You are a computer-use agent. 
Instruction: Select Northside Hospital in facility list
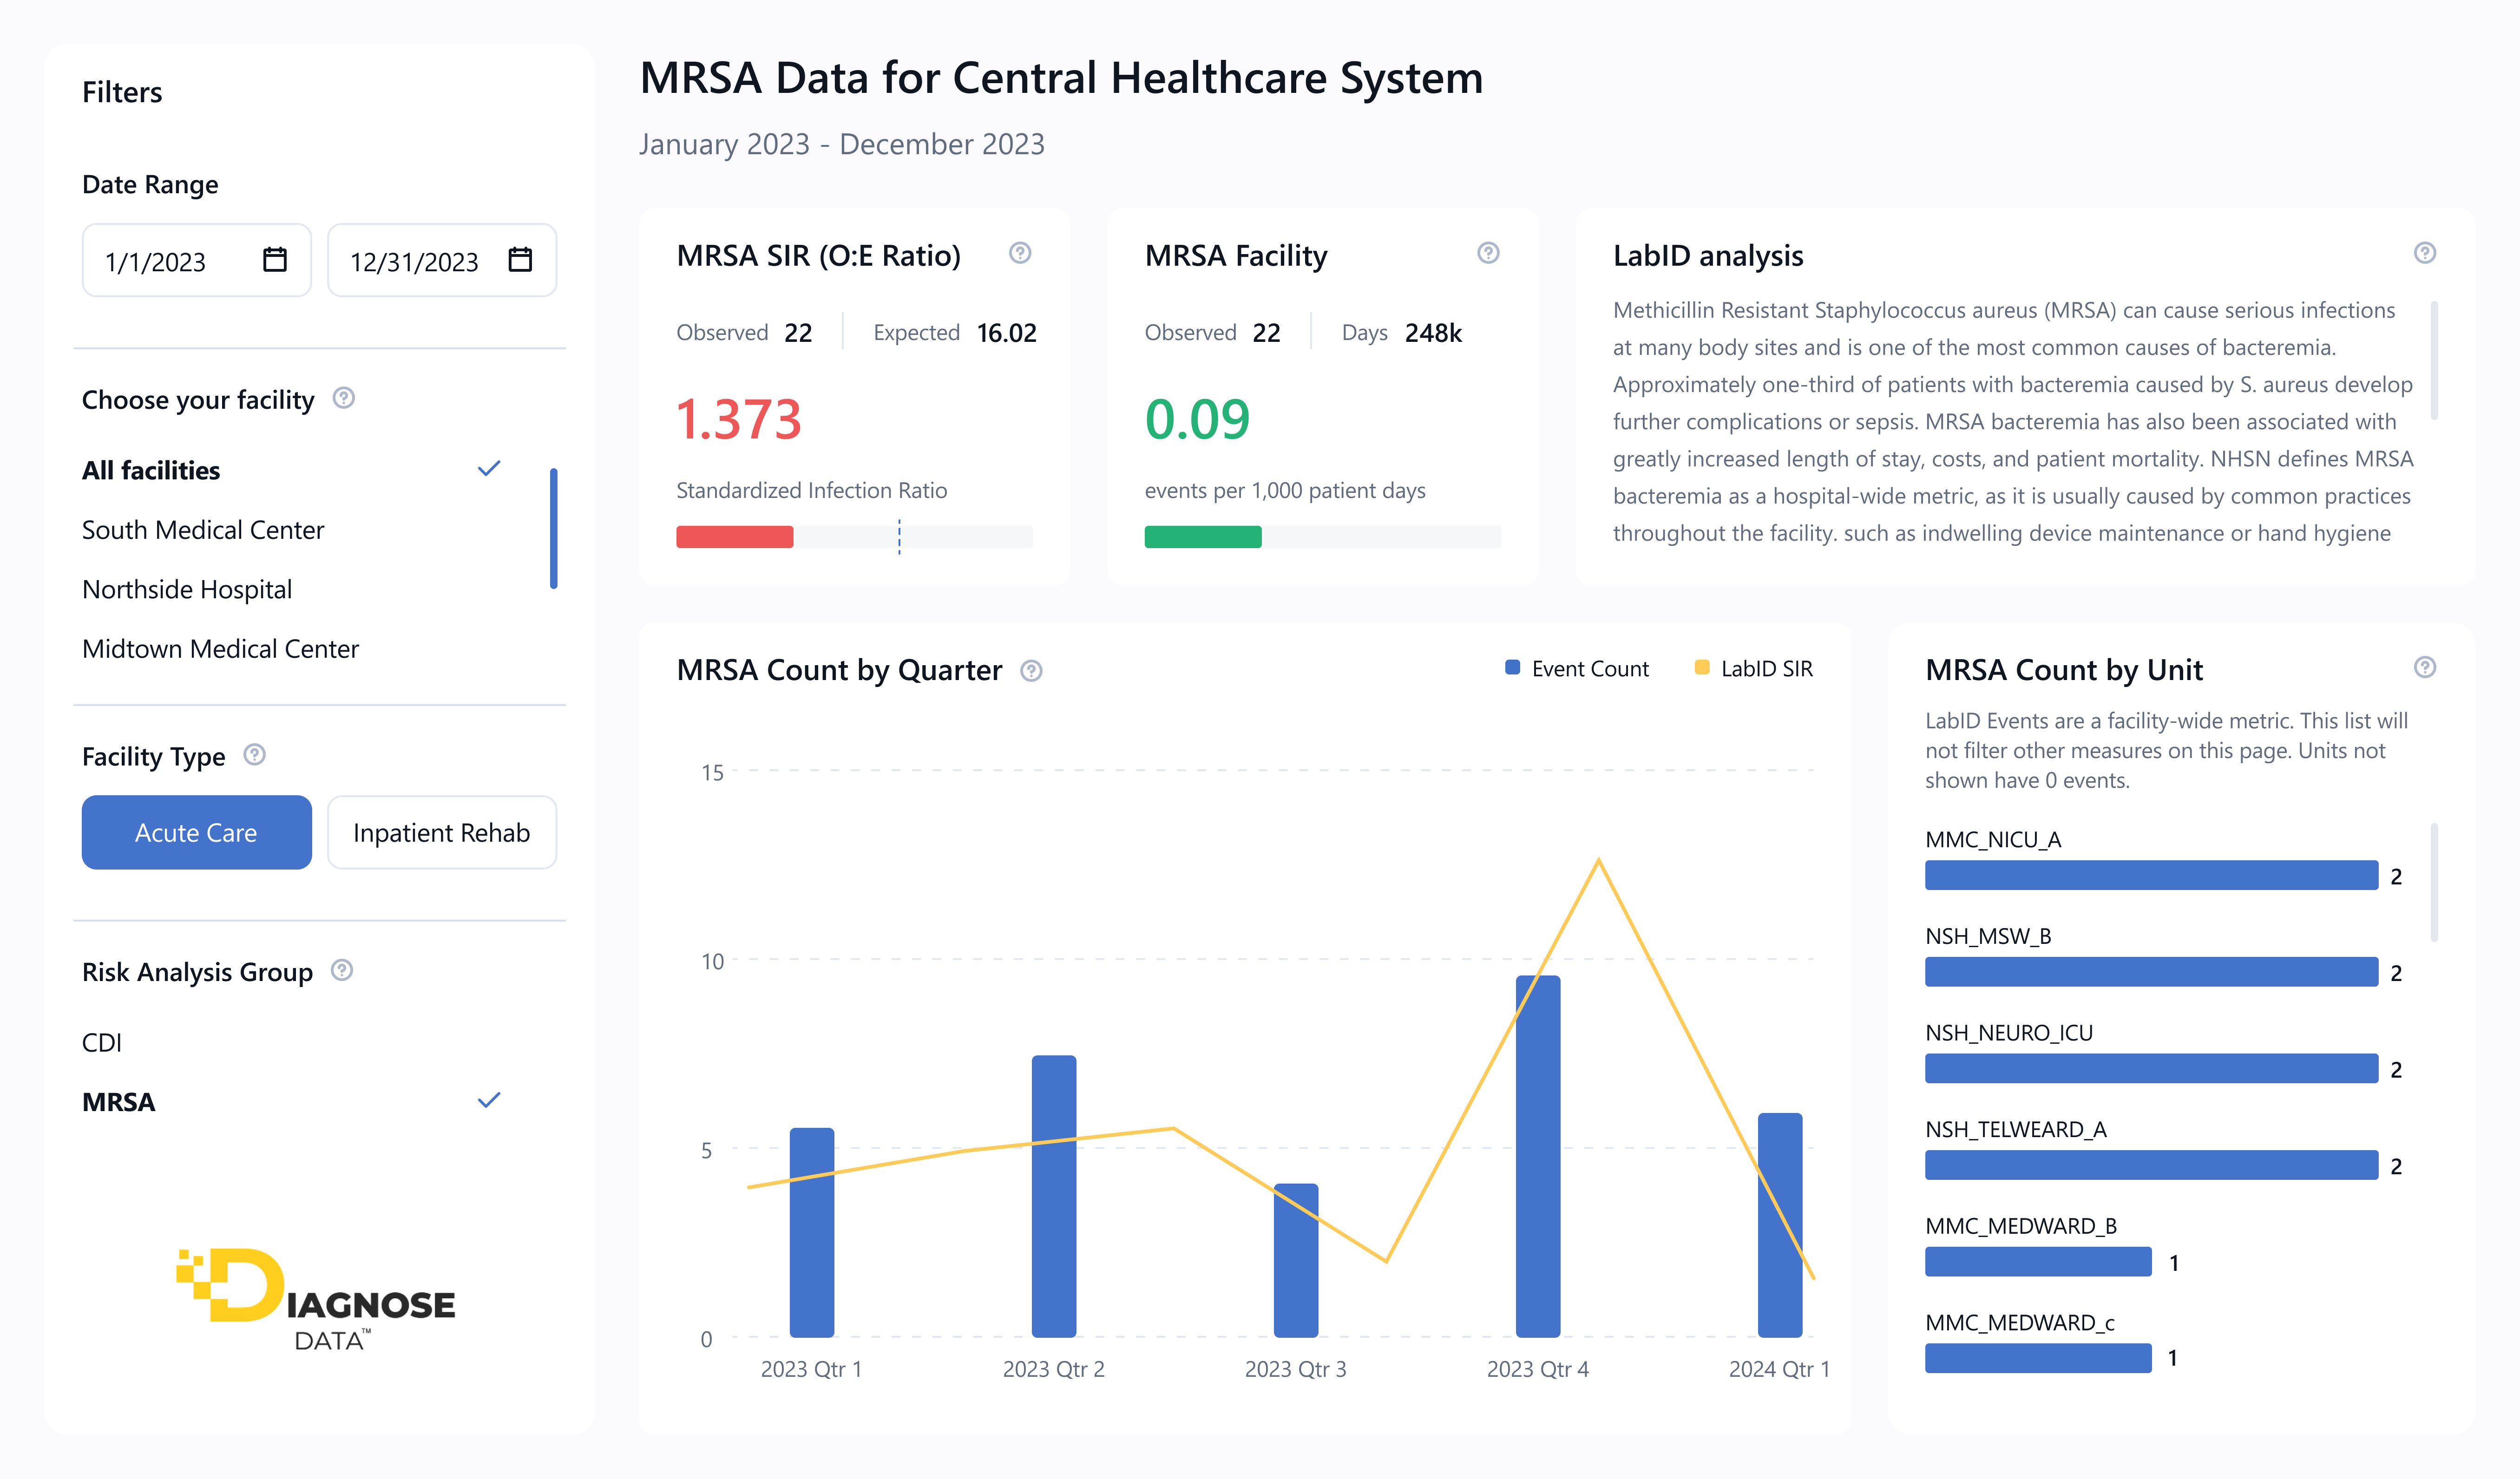187,589
